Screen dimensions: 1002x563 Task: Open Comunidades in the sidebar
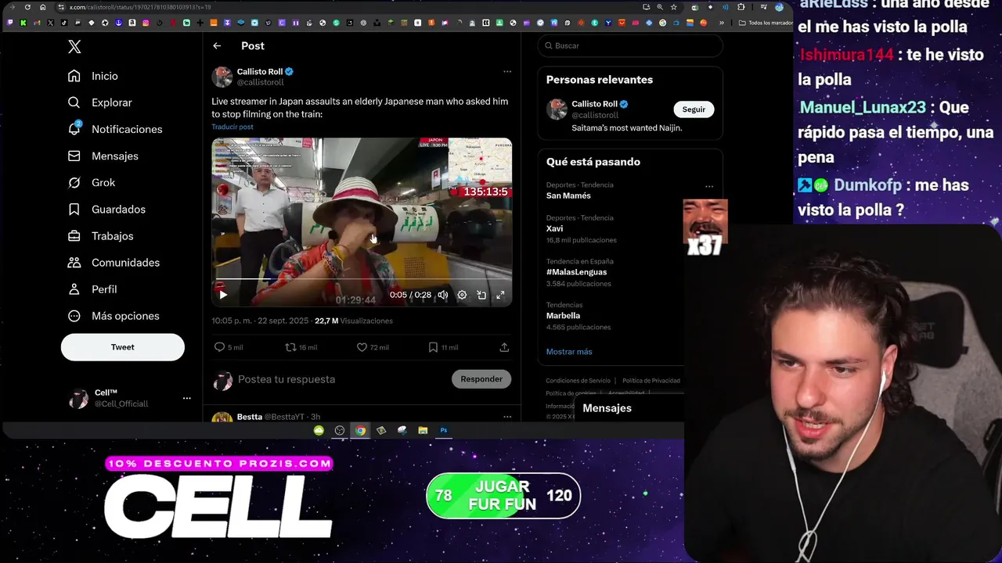tap(114, 262)
